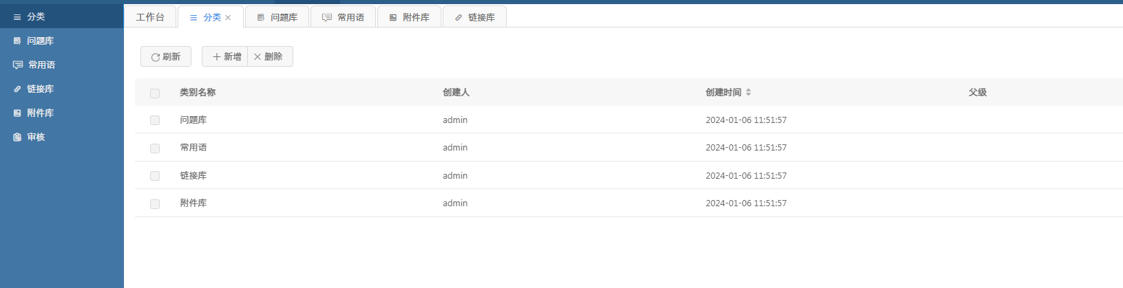The height and width of the screenshot is (288, 1123).
Task: Click the 常用语 category name in the table
Action: (x=193, y=148)
